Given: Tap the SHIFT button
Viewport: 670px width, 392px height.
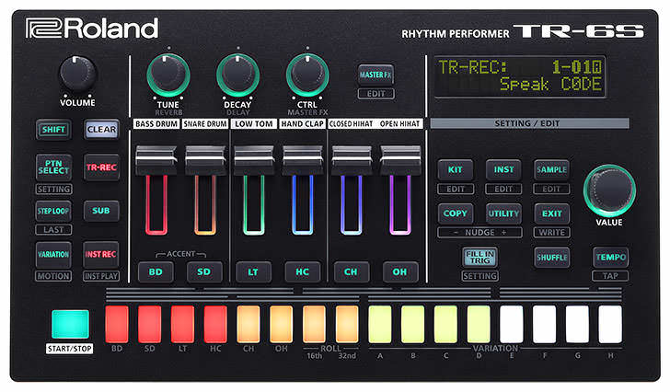Looking at the screenshot, I should click(x=53, y=130).
